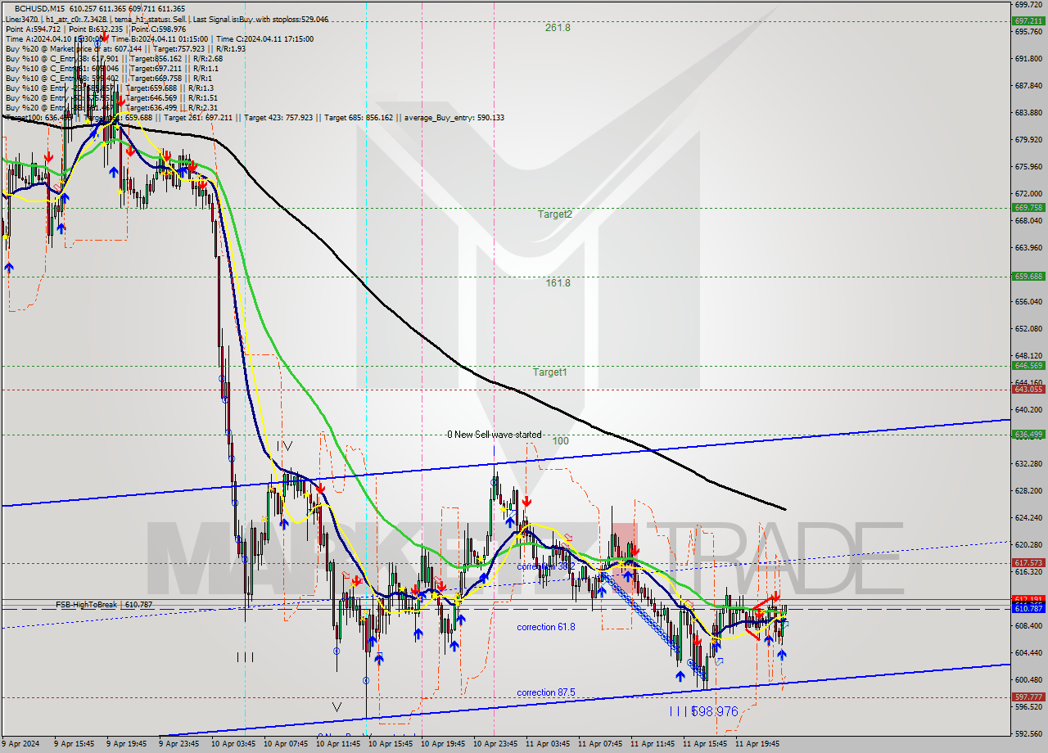Click the 624.240 price axis value

tap(1028, 517)
